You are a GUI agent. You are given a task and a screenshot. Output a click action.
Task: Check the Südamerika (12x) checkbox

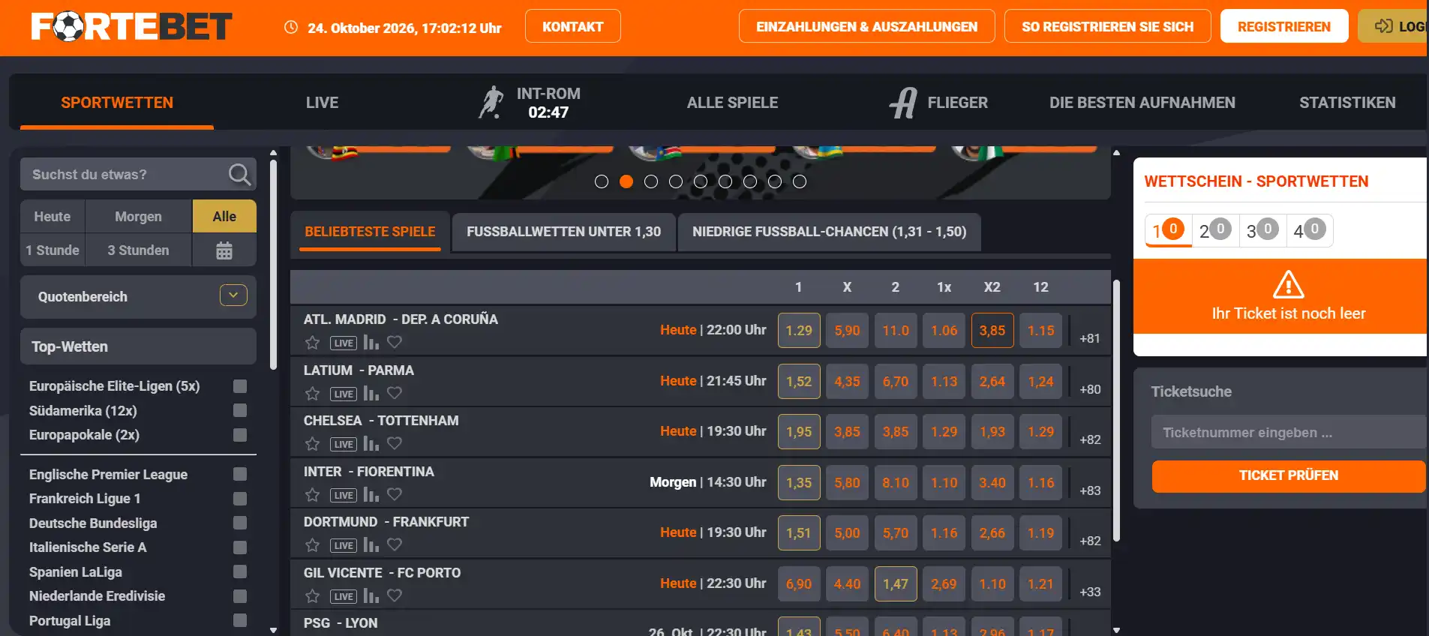(x=240, y=410)
